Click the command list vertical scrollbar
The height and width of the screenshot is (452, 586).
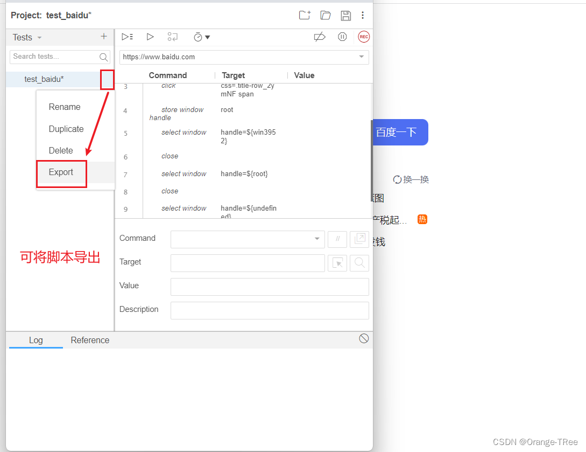[372, 161]
